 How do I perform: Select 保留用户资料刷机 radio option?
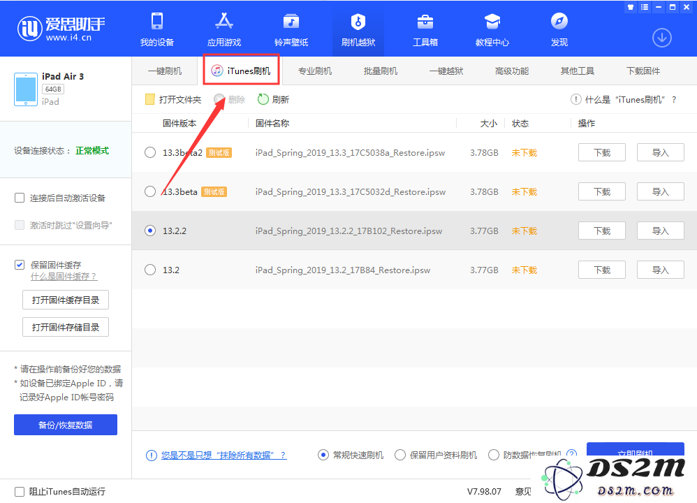400,455
